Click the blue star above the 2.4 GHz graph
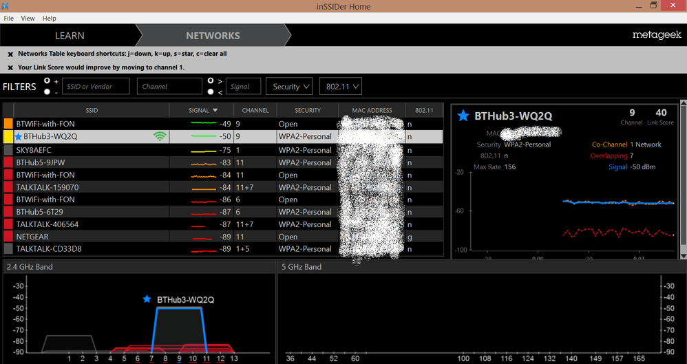Screen dimensions: 687x364 pyautogui.click(x=147, y=299)
